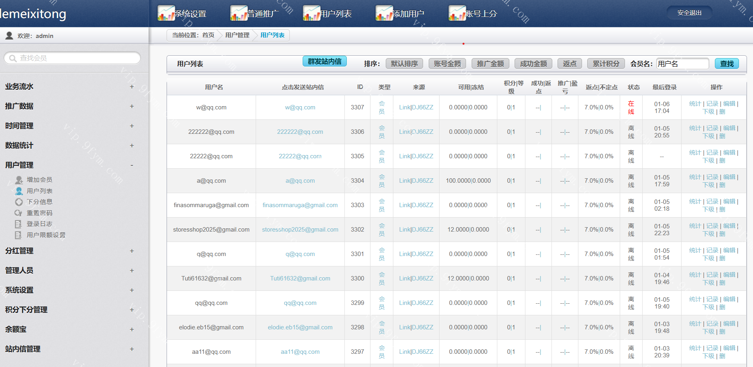Screen dimensions: 753x367
Task: Open 下分信息 in the sidebar menu
Action: coord(39,202)
